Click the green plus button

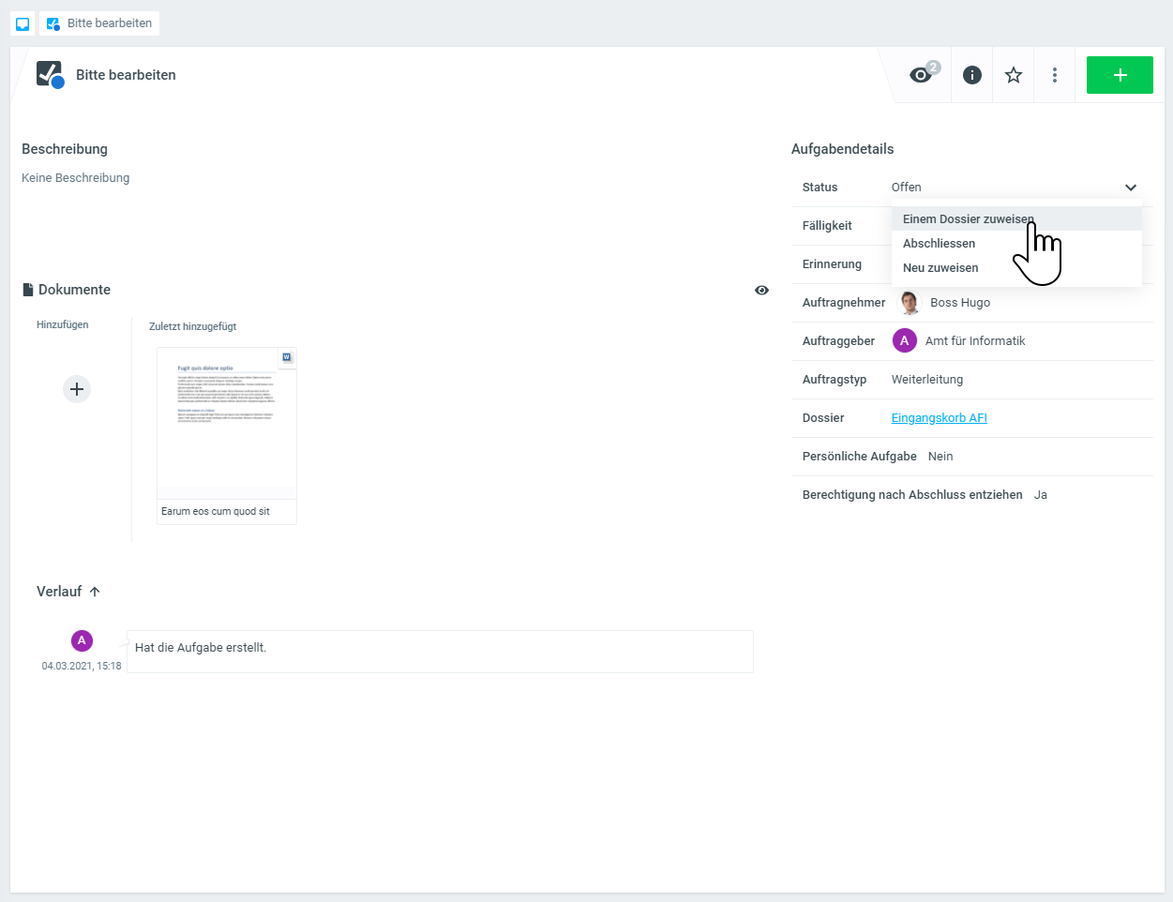tap(1120, 75)
